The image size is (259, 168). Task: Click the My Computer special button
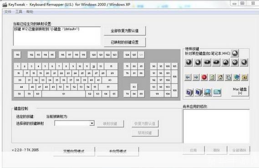tap(208, 92)
